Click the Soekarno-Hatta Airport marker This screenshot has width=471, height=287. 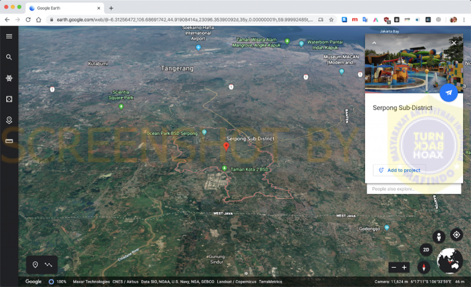[198, 47]
